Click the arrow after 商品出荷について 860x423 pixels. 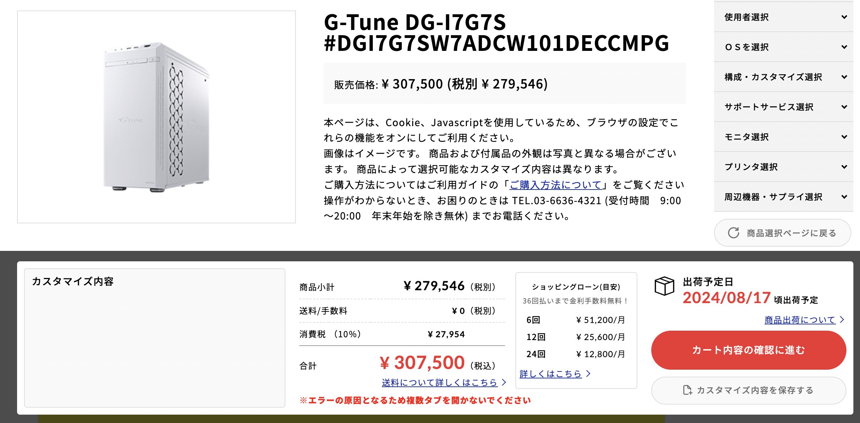pos(842,320)
